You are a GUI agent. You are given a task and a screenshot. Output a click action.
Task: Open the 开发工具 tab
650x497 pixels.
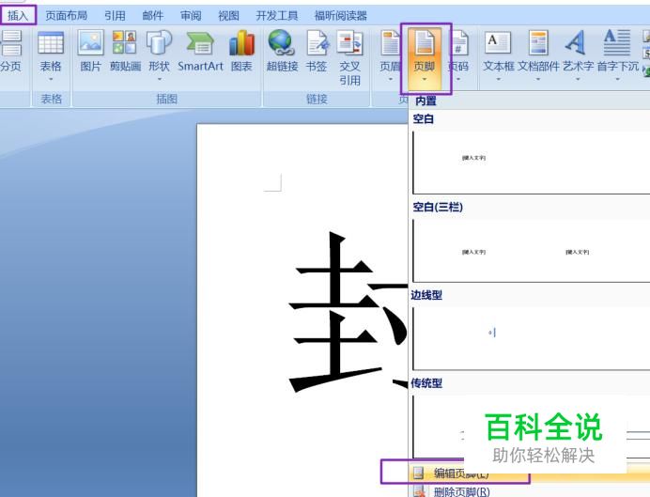[277, 16]
